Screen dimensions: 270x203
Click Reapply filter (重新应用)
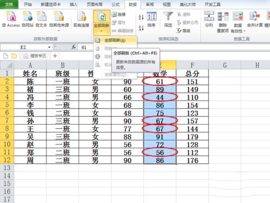click(x=187, y=23)
